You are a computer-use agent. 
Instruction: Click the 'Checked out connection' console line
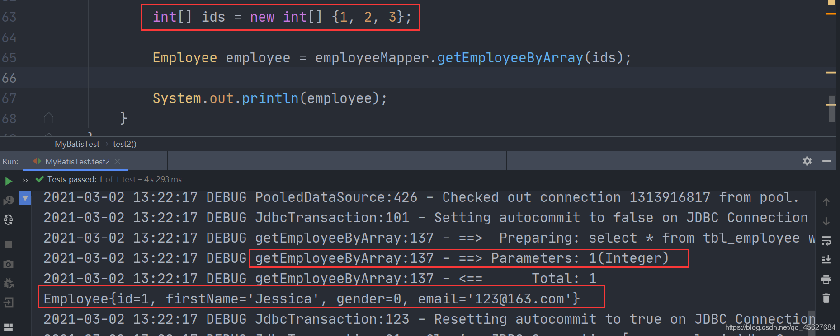(421, 197)
